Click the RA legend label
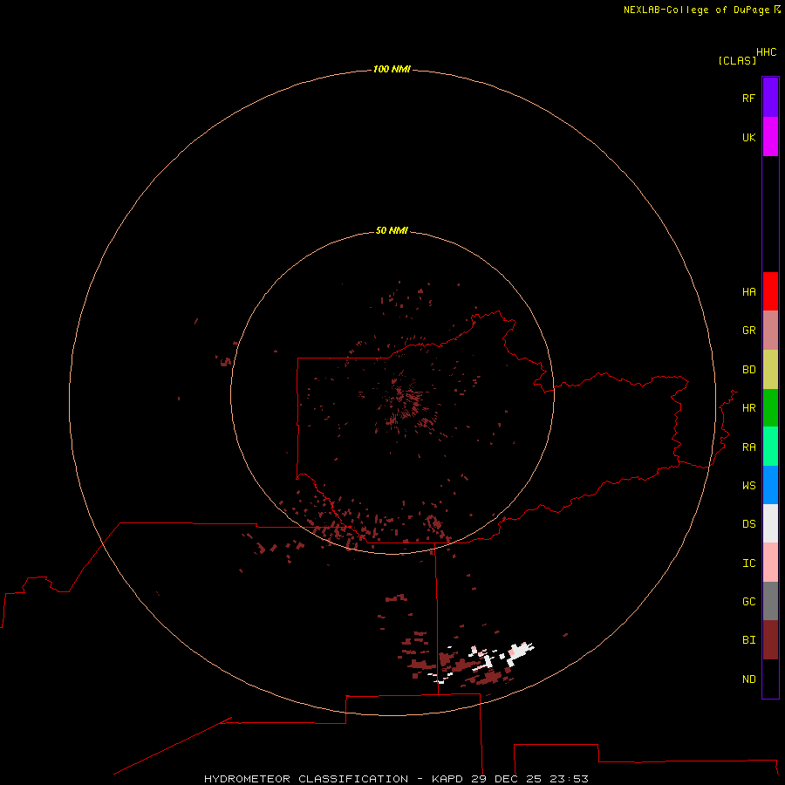Screen dimensions: 785x785 749,447
